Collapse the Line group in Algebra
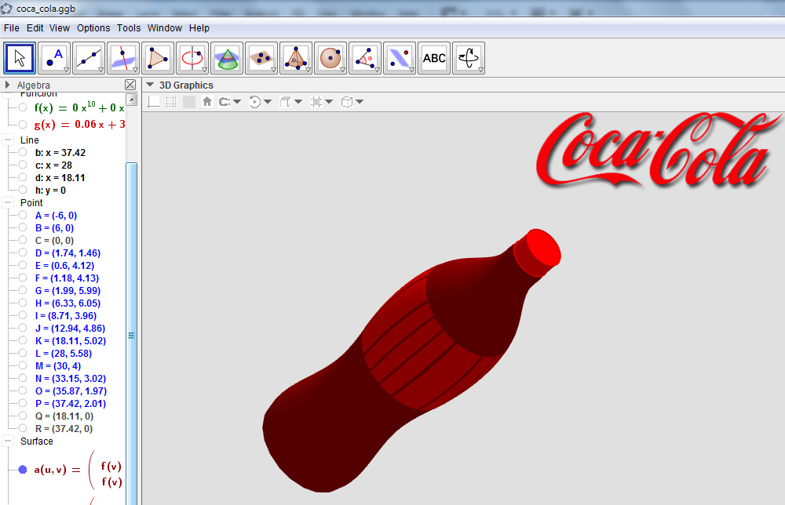 (x=8, y=140)
